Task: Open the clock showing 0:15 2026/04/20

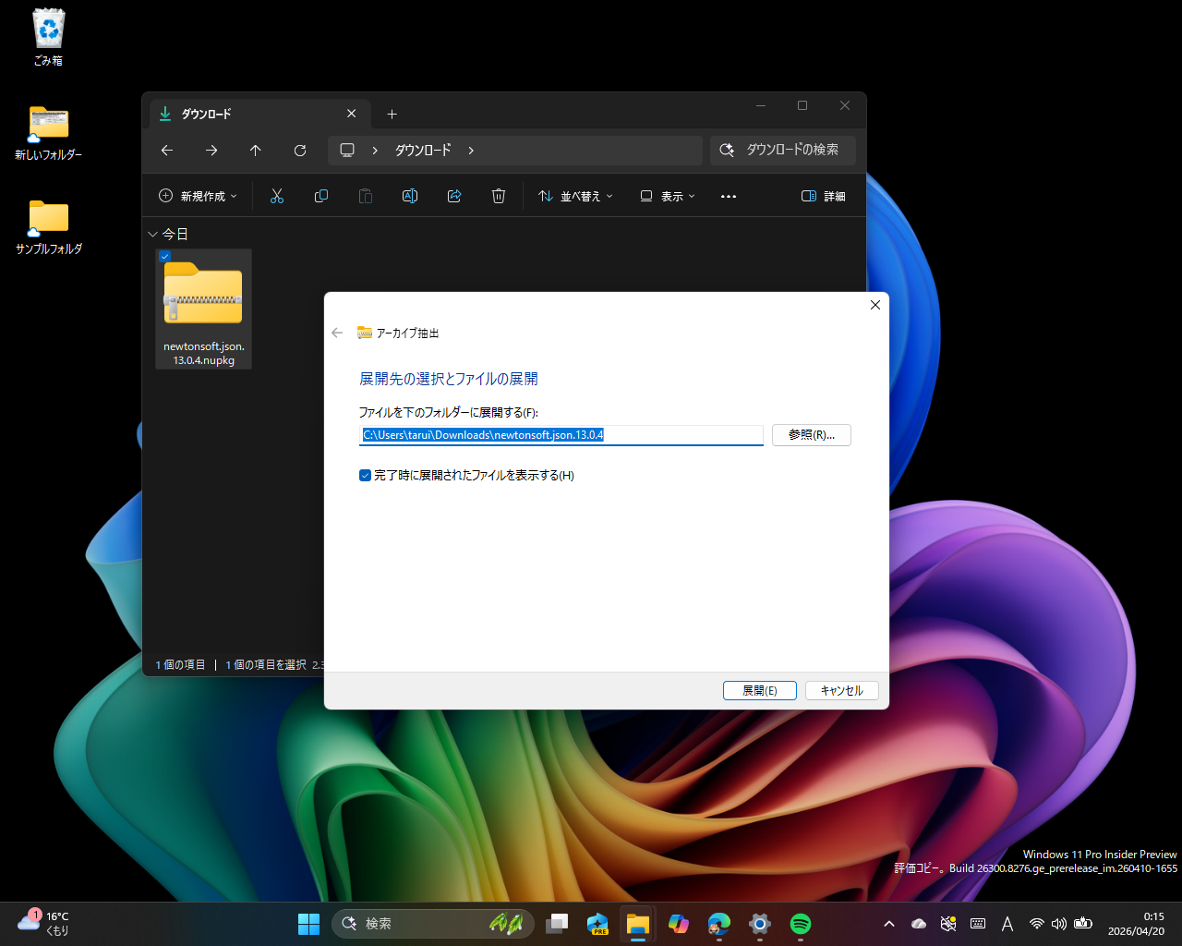Action: coord(1136,924)
